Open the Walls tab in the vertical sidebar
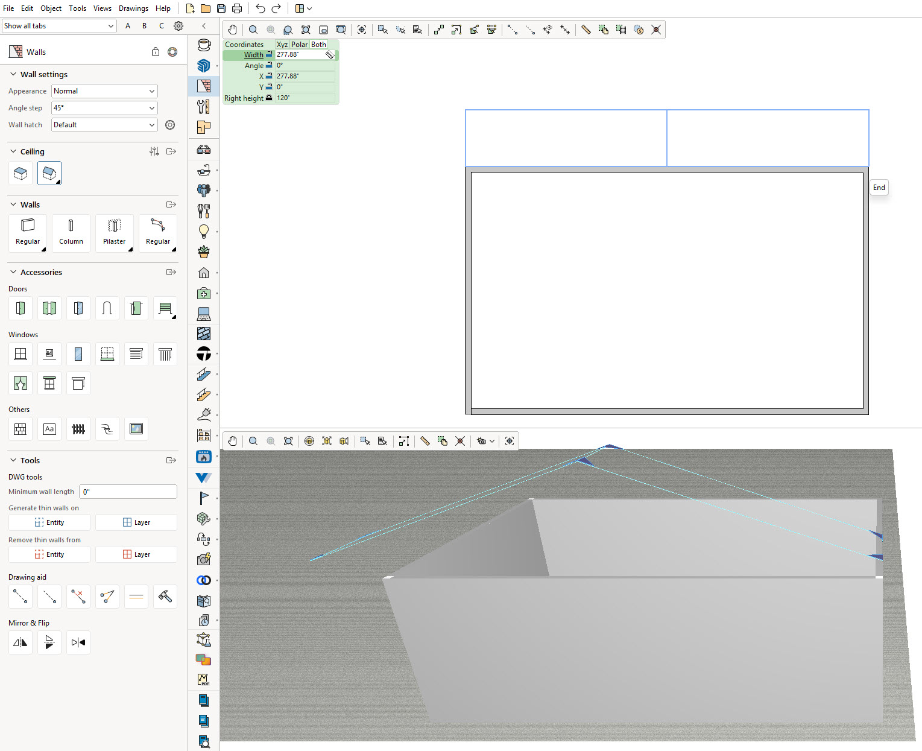Image resolution: width=922 pixels, height=751 pixels. click(204, 86)
